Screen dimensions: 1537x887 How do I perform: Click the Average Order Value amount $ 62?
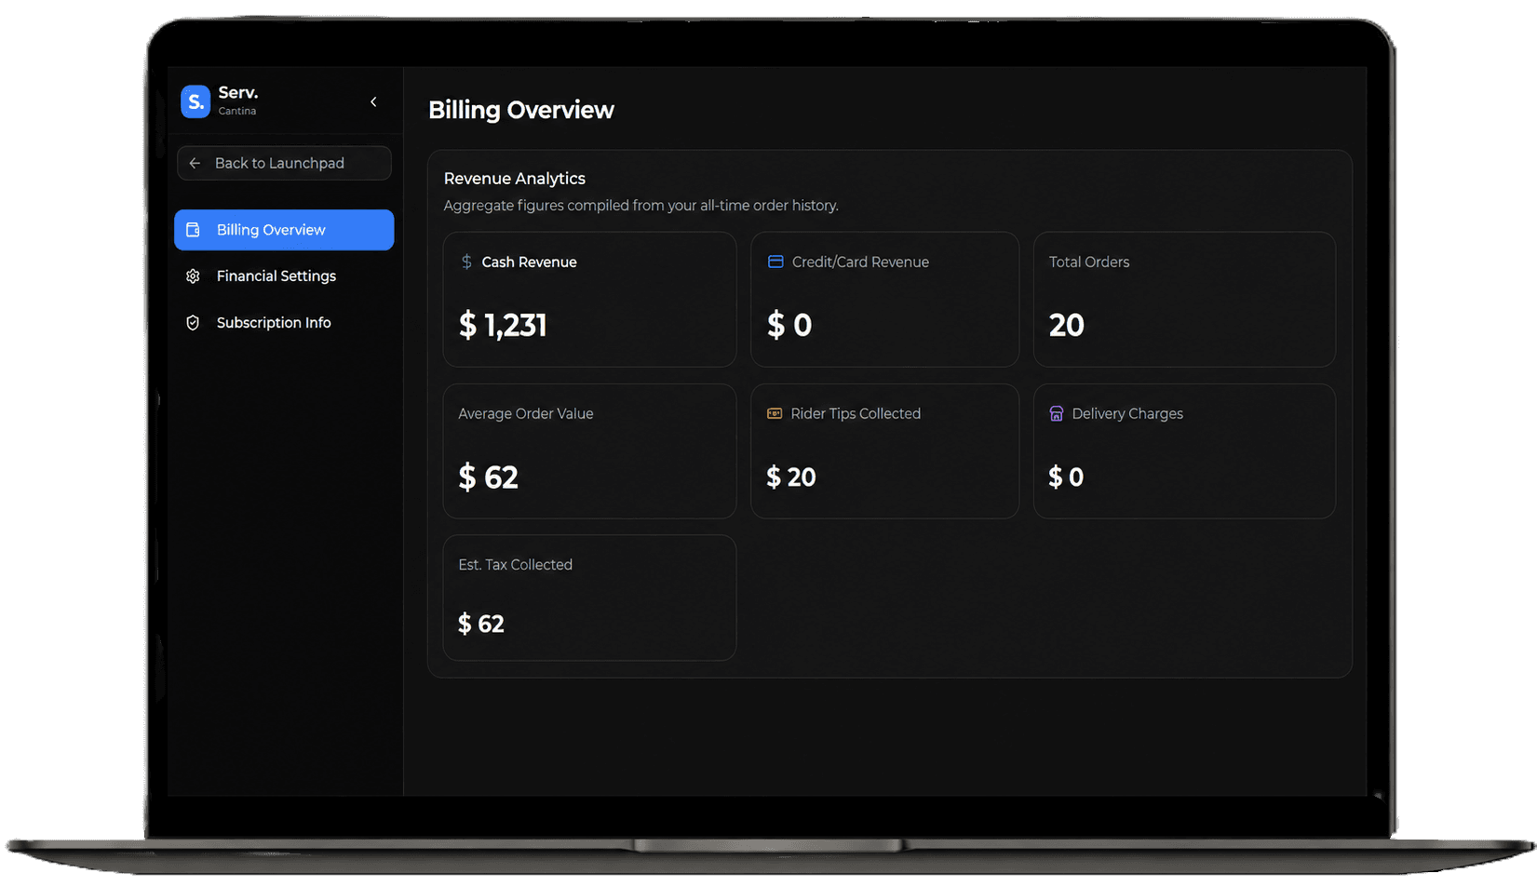click(489, 477)
